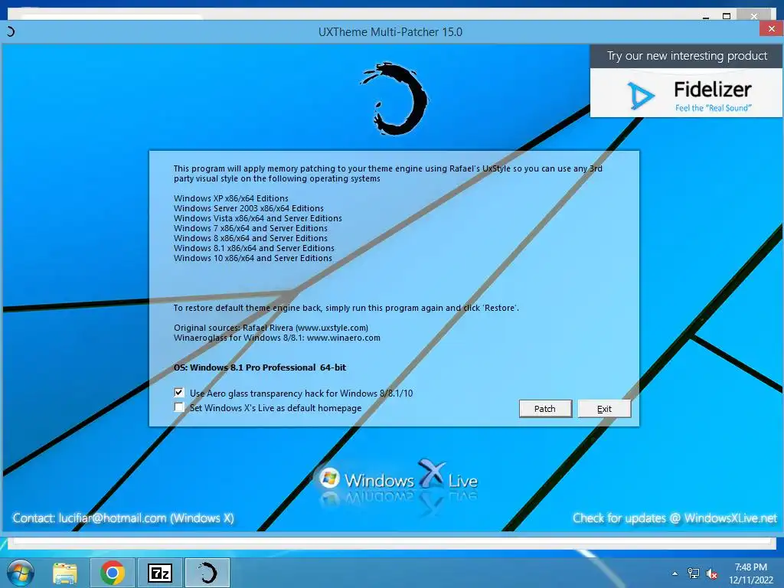Screen dimensions: 784x588
Task: Click the muted volume tray icon
Action: click(x=711, y=574)
